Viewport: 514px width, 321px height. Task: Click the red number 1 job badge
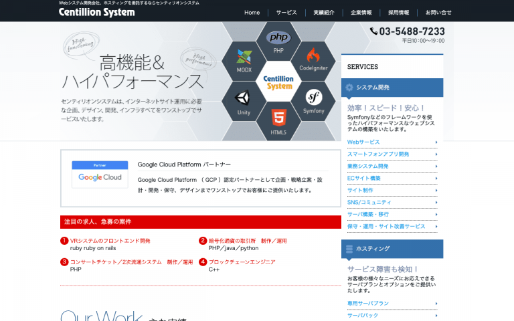tap(64, 241)
